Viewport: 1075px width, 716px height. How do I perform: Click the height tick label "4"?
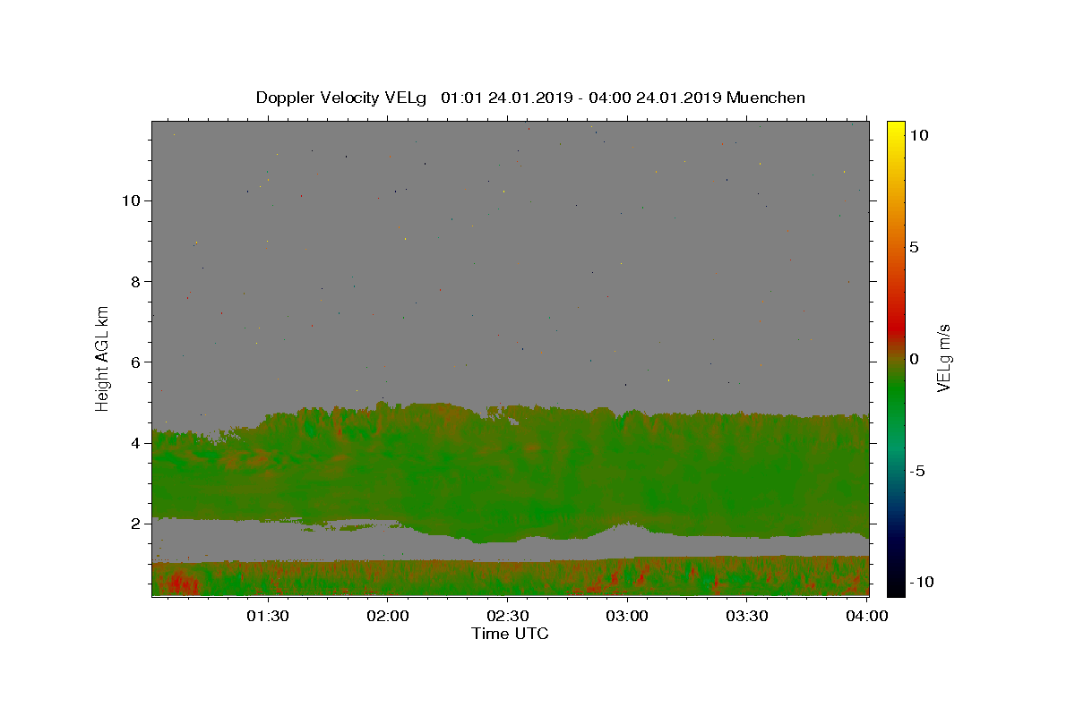click(135, 443)
